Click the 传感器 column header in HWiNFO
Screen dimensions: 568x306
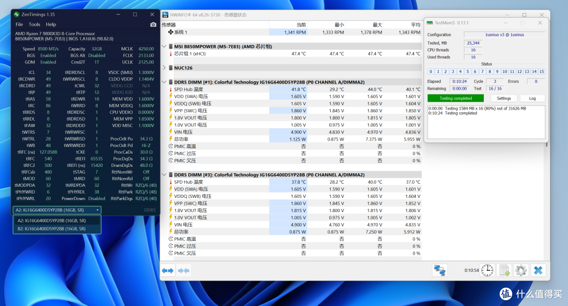[215, 25]
